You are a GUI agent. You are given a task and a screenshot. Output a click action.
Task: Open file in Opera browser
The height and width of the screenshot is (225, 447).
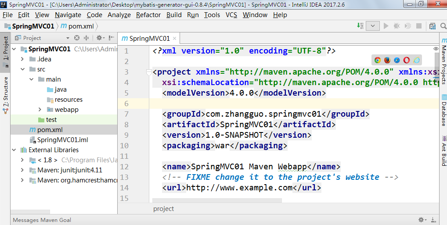coord(407,60)
